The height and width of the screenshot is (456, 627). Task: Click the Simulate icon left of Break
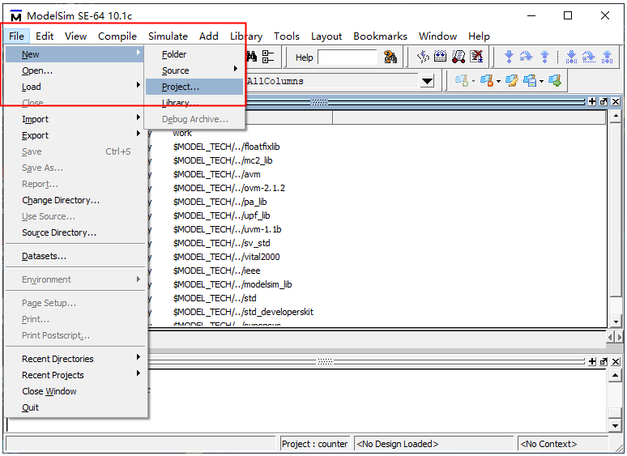459,57
